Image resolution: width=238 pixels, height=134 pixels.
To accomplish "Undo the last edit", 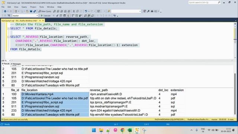I will tap(86, 11).
